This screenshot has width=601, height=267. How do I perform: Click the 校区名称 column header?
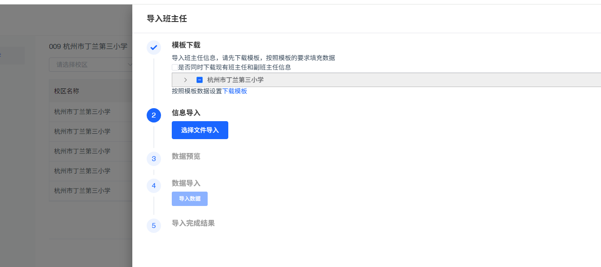[67, 91]
